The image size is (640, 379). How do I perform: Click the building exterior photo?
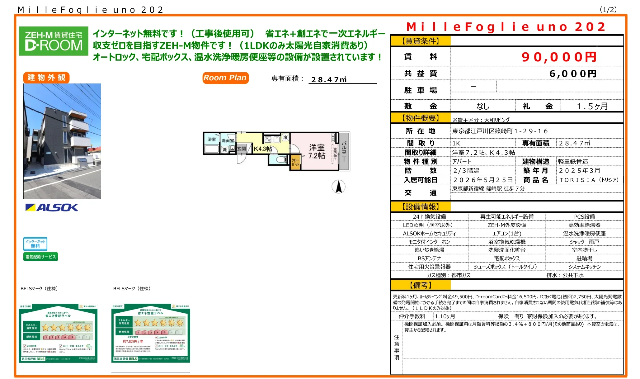(x=62, y=141)
